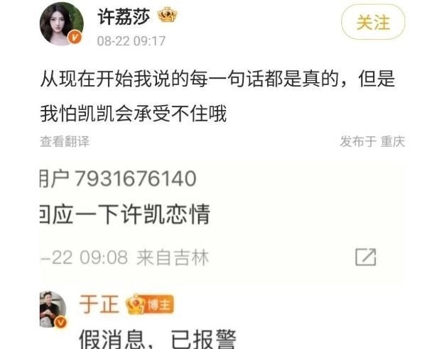Tap the post timestamp 08-22 09:17
The height and width of the screenshot is (349, 437).
pyautogui.click(x=131, y=41)
